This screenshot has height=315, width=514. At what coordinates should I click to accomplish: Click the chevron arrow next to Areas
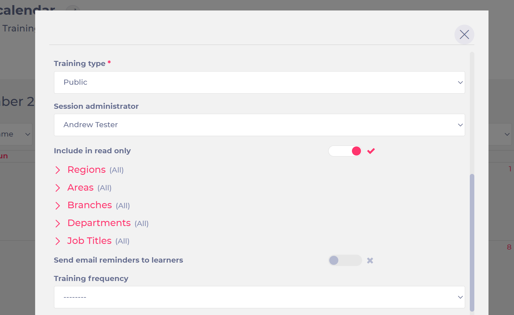pyautogui.click(x=58, y=188)
